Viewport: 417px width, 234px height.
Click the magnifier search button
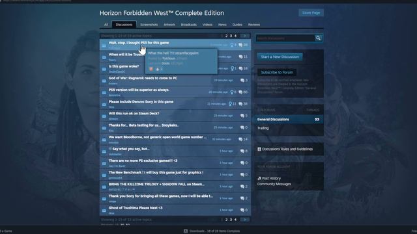(319, 38)
